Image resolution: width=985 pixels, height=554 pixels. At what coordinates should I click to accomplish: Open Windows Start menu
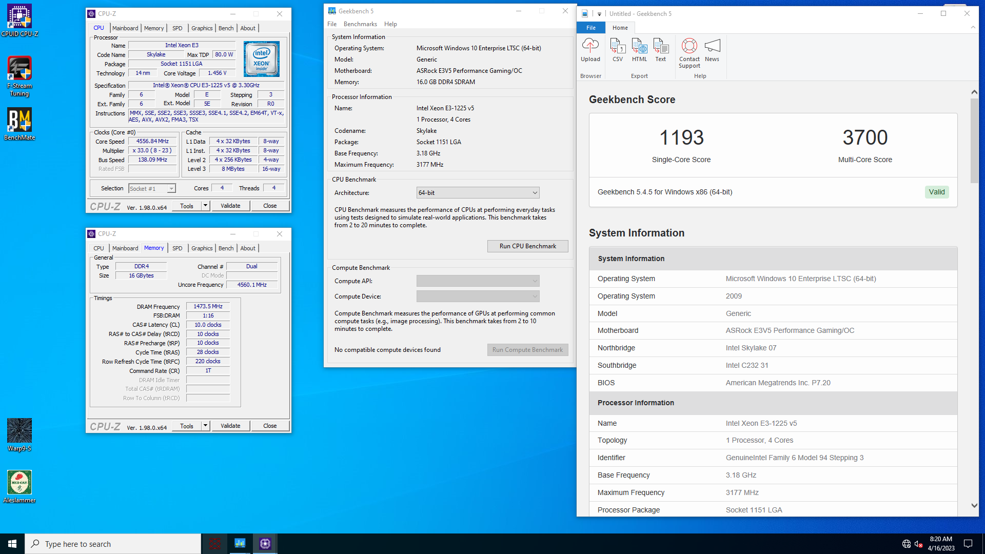tap(12, 544)
